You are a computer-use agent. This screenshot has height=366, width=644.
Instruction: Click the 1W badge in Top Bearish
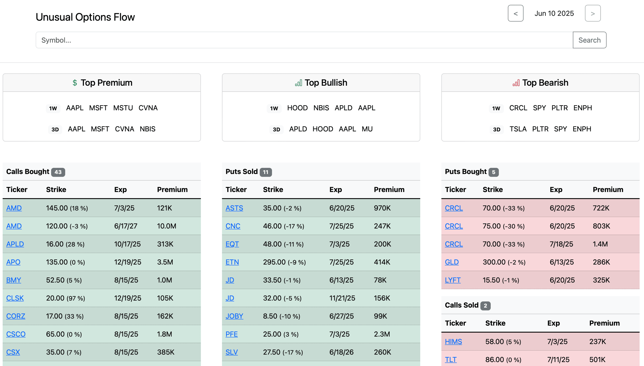tap(496, 108)
